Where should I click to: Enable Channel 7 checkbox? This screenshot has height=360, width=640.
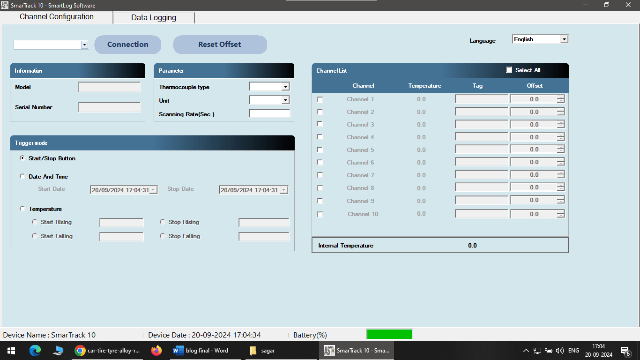click(x=320, y=175)
